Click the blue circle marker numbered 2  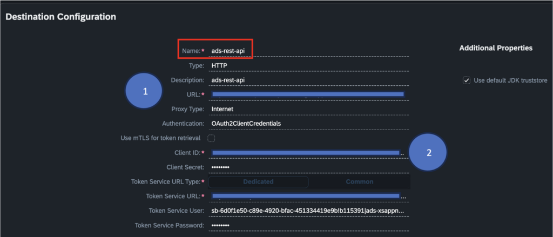[429, 153]
